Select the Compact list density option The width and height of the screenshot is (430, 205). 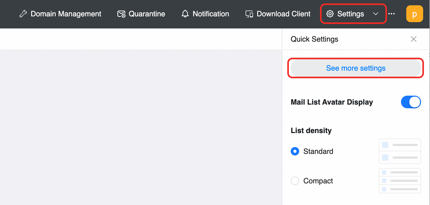click(x=295, y=181)
